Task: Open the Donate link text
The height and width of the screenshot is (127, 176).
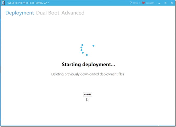Action: click(x=150, y=3)
